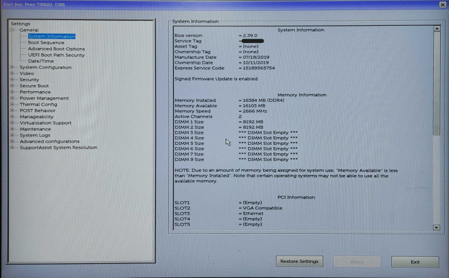Select the Secure Boot label
The height and width of the screenshot is (278, 449).
click(x=34, y=86)
